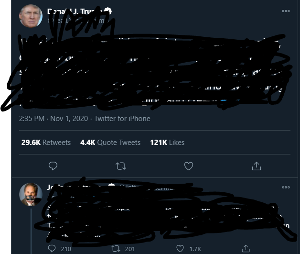Click reply icon showing 210 replies
Image resolution: width=300 pixels, height=254 pixels.
pos(53,249)
